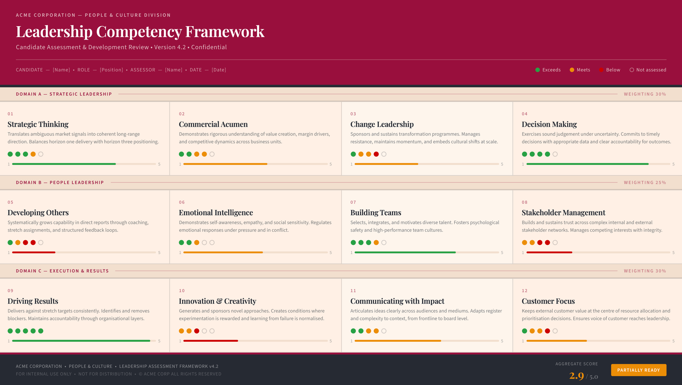Click the Domain B People Leadership header
The height and width of the screenshot is (385, 682).
[60, 183]
